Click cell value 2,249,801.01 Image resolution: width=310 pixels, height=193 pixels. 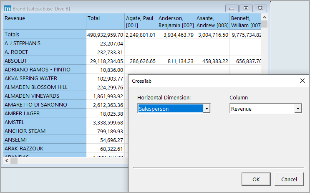tap(141, 35)
